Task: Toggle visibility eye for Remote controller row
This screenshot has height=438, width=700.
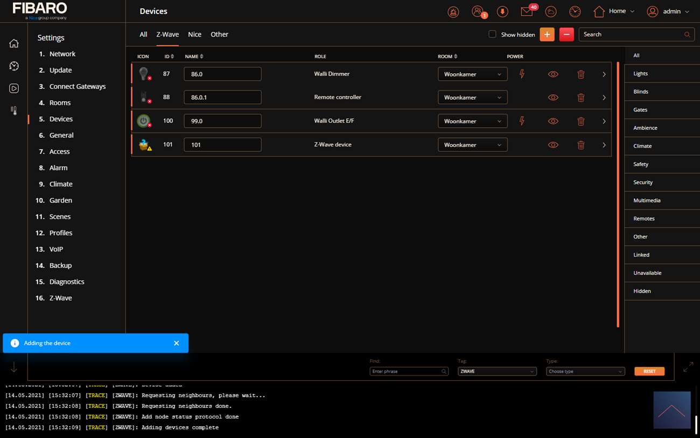Action: coord(553,98)
